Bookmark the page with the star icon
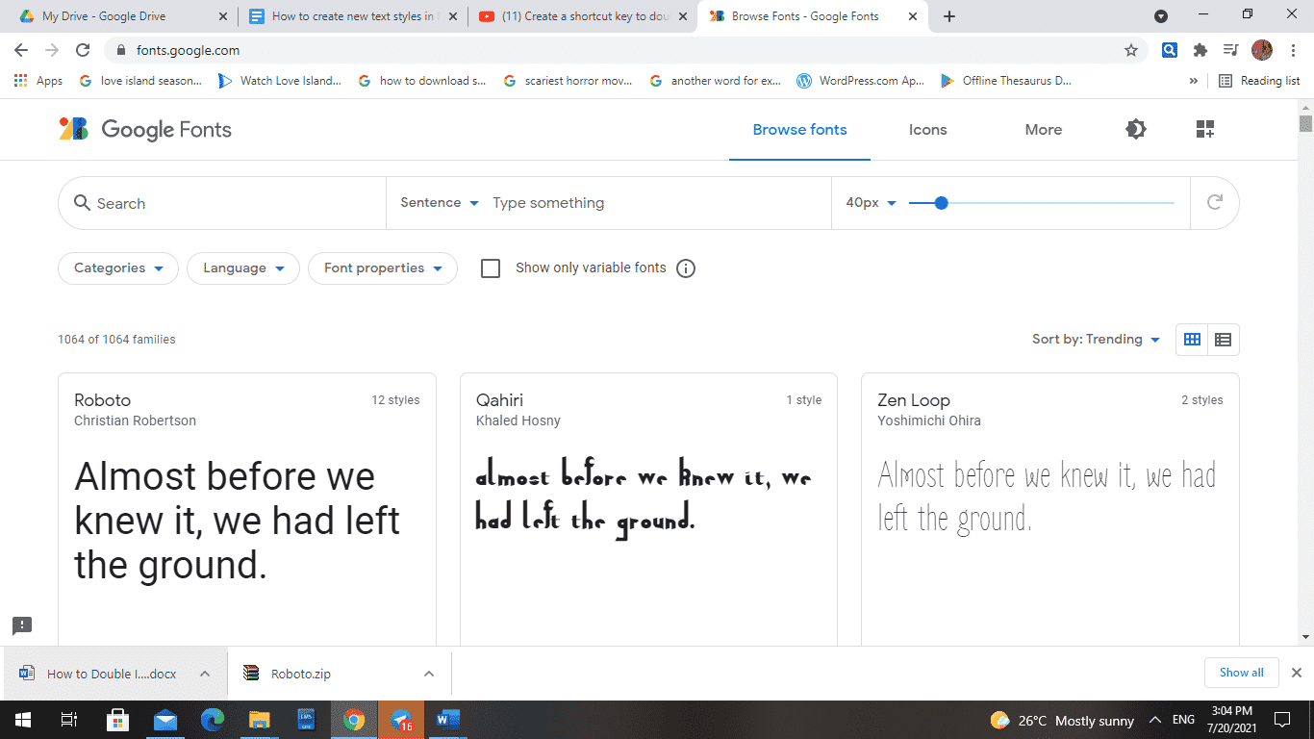The height and width of the screenshot is (739, 1314). click(x=1130, y=50)
